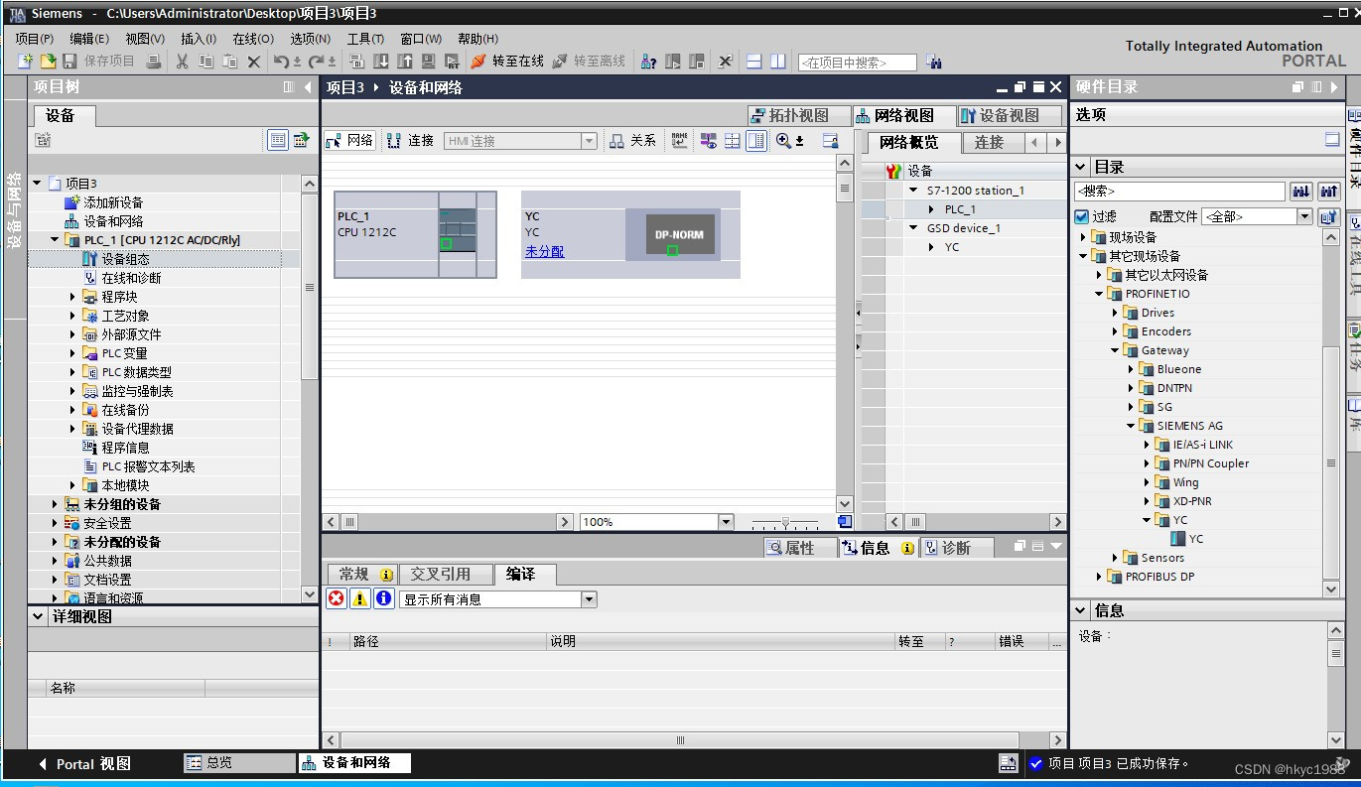This screenshot has height=787, width=1361.
Task: Click the show warnings filter icon
Action: click(359, 598)
